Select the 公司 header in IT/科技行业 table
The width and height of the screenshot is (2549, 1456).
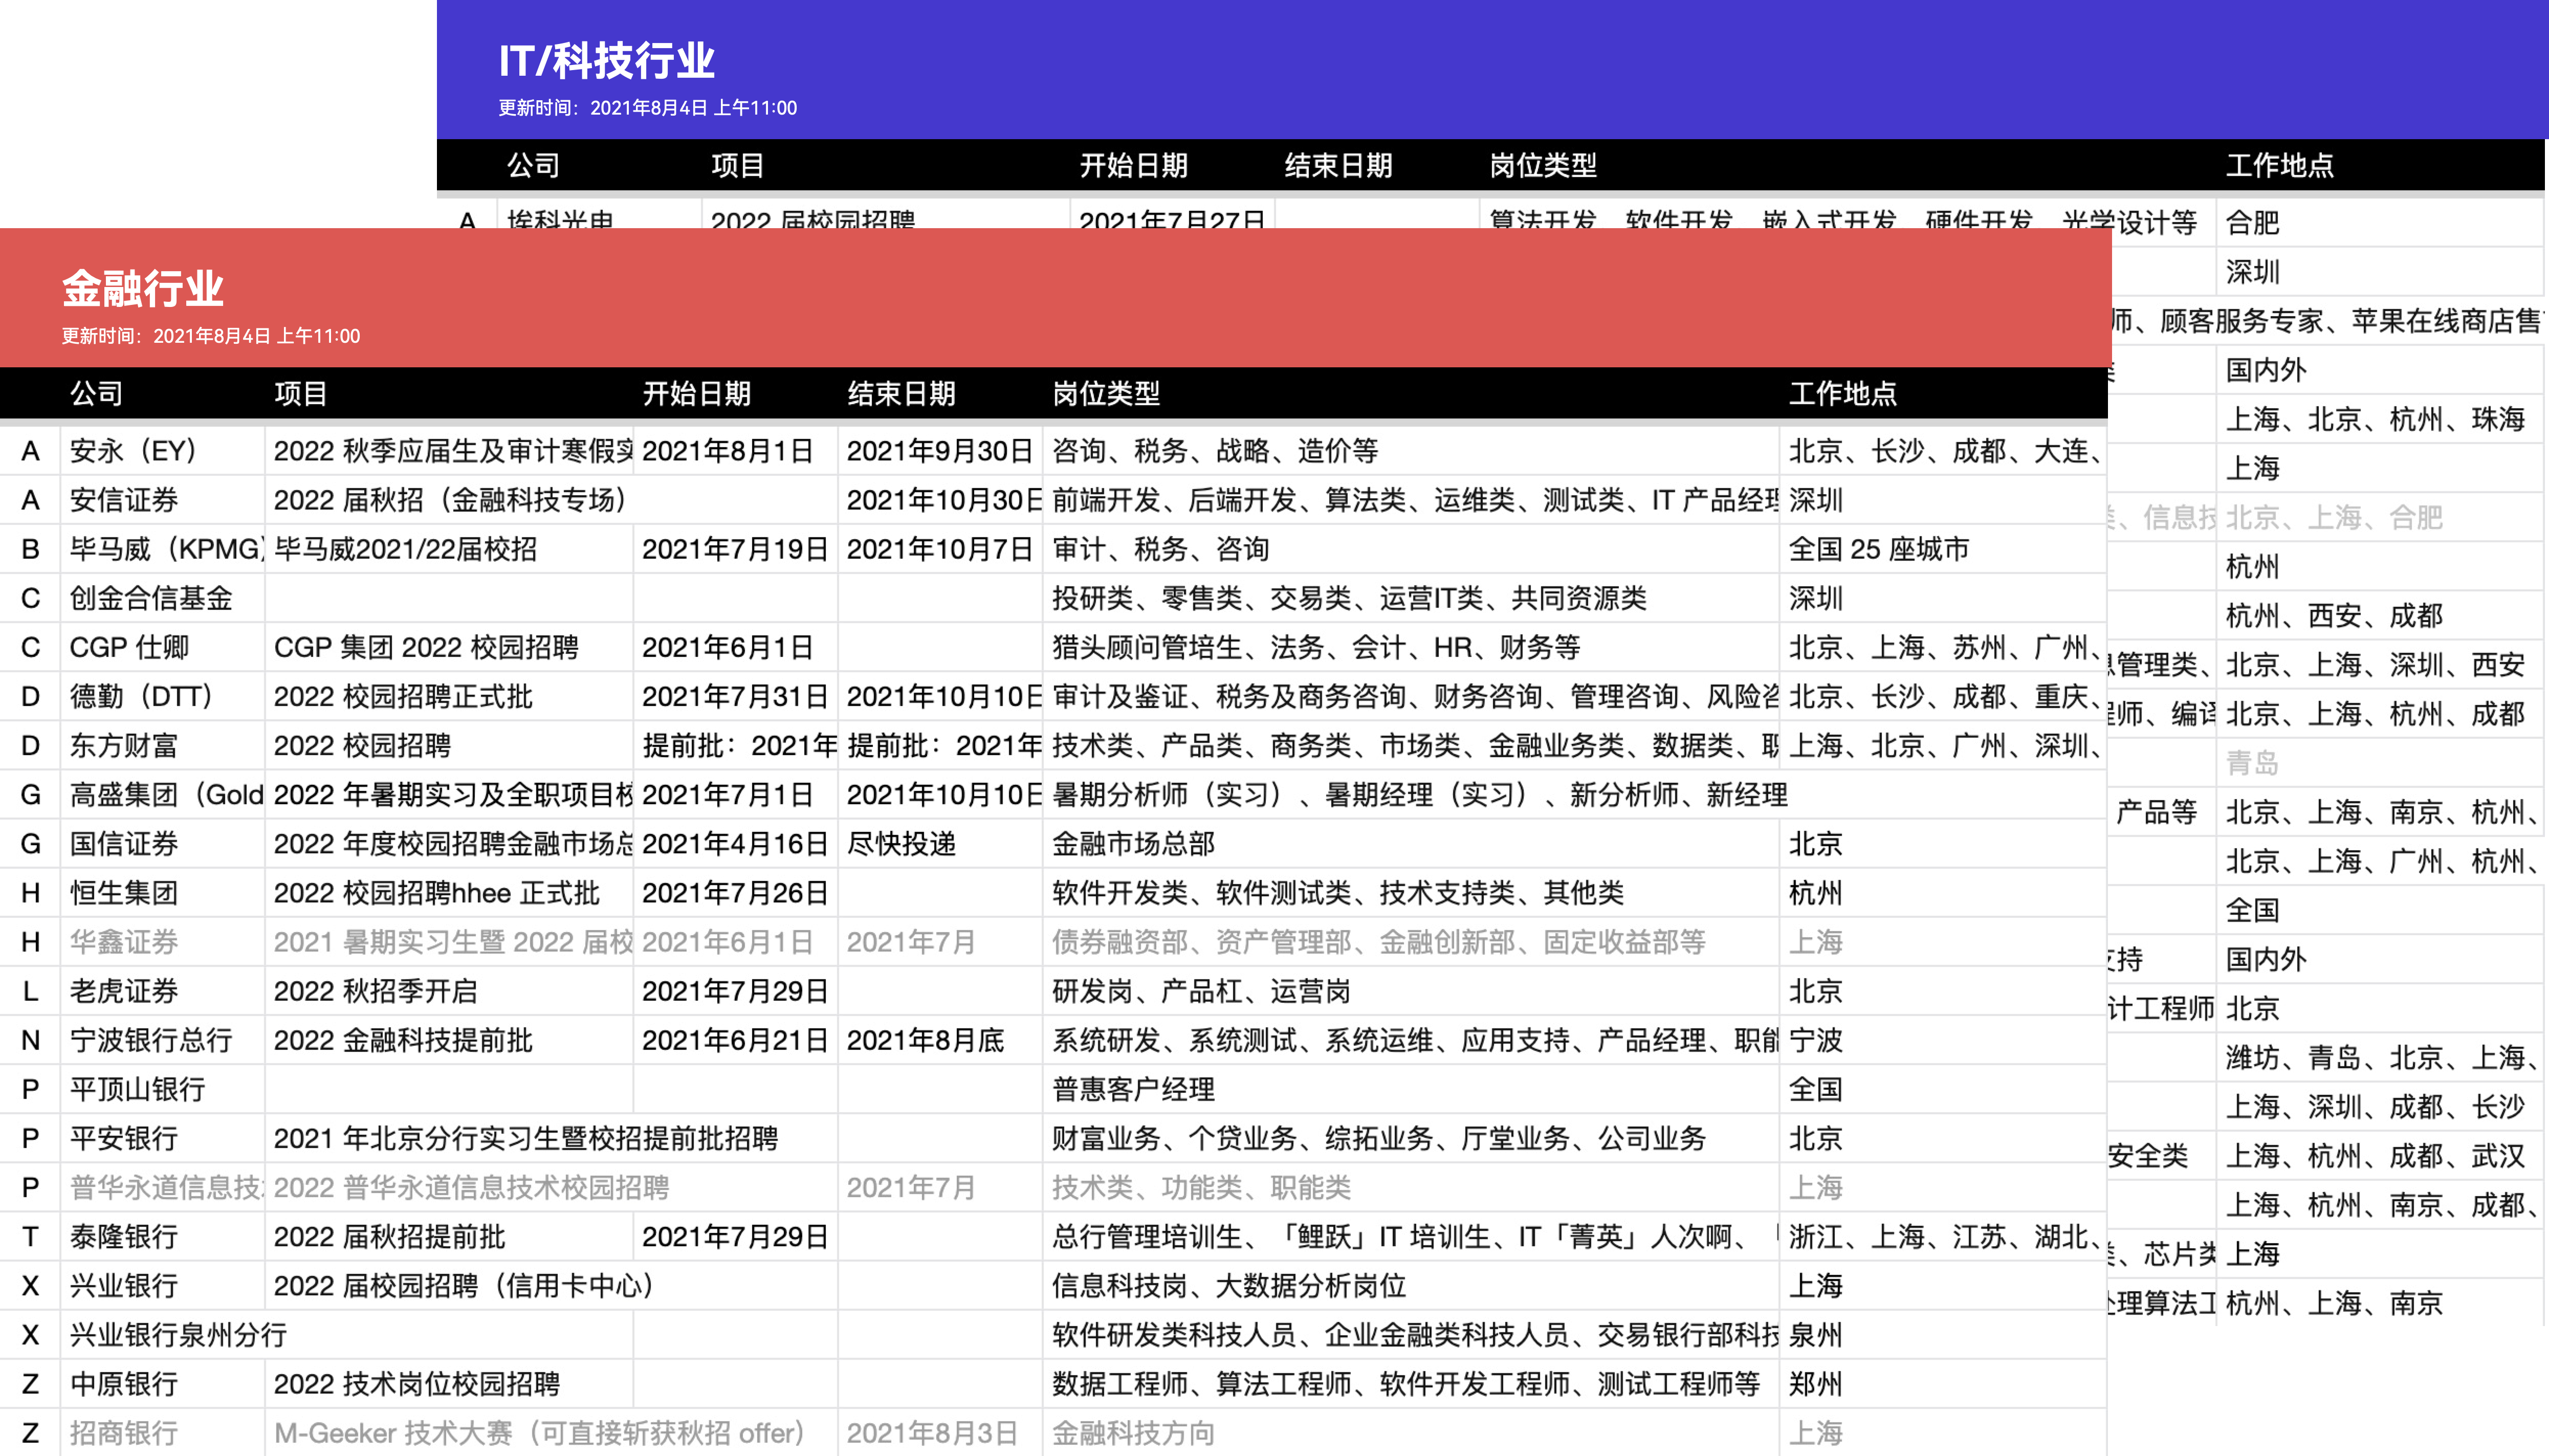(x=533, y=165)
